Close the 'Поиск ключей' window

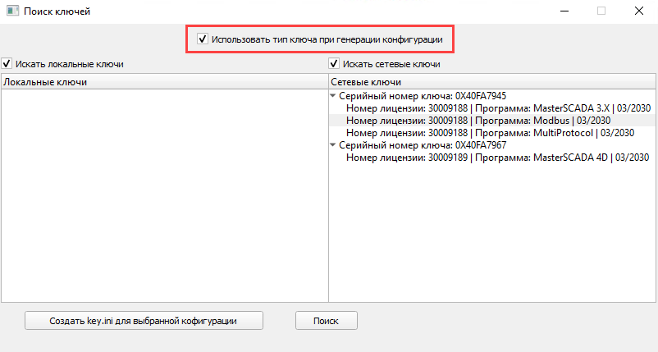[638, 11]
